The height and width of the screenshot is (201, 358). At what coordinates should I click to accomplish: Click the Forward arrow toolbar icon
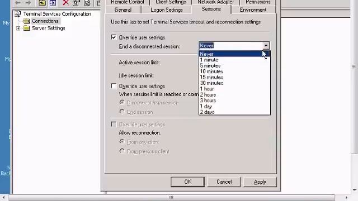click(28, 3)
